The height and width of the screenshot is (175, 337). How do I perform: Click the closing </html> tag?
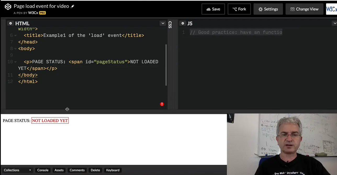pos(28,81)
